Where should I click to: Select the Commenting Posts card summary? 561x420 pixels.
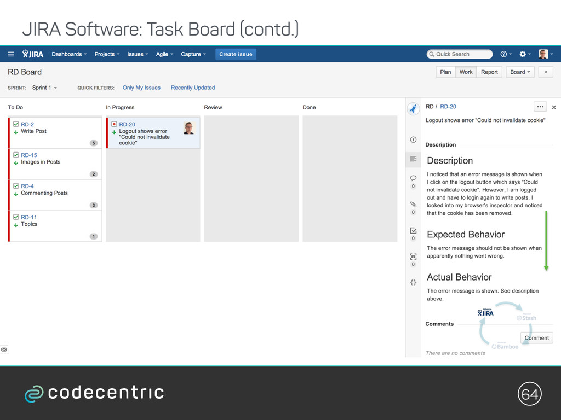coord(44,193)
